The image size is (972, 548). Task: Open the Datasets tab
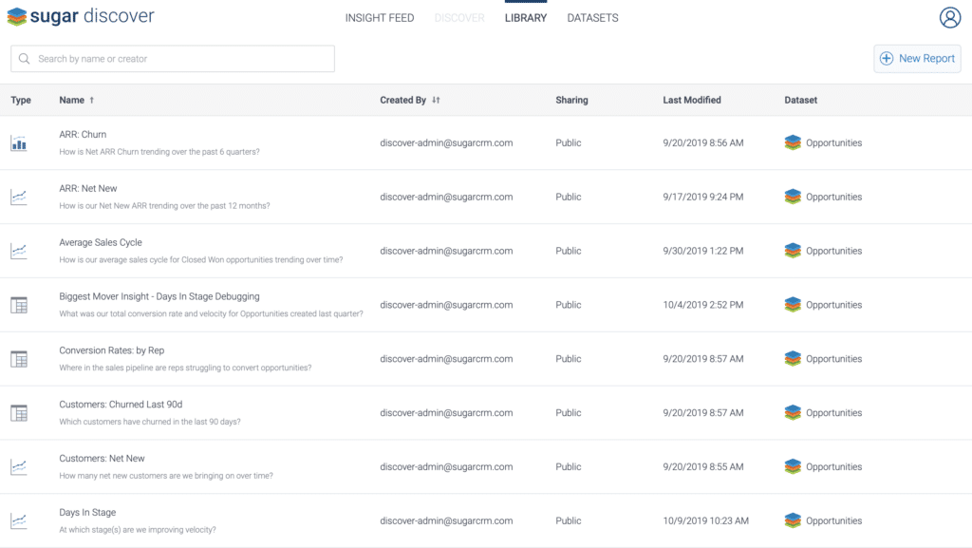click(592, 18)
